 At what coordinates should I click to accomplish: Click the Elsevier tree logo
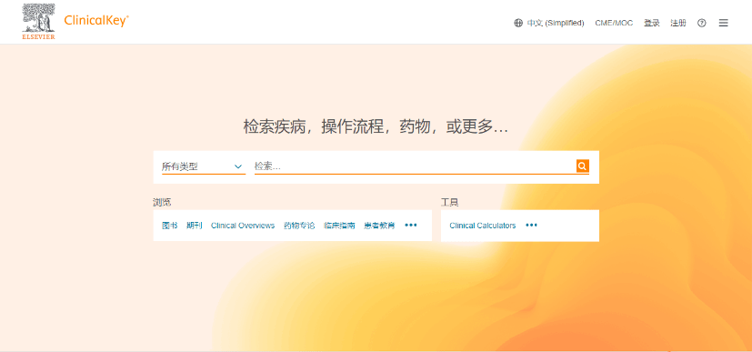[38, 22]
